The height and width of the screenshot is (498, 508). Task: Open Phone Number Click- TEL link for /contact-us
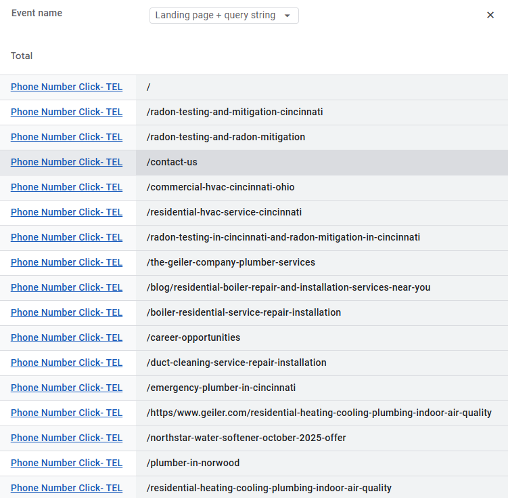pyautogui.click(x=66, y=162)
